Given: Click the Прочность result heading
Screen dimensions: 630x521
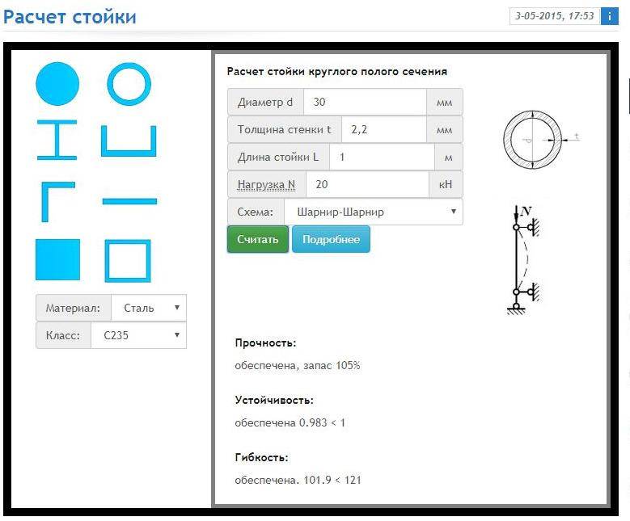Looking at the screenshot, I should pyautogui.click(x=265, y=342).
